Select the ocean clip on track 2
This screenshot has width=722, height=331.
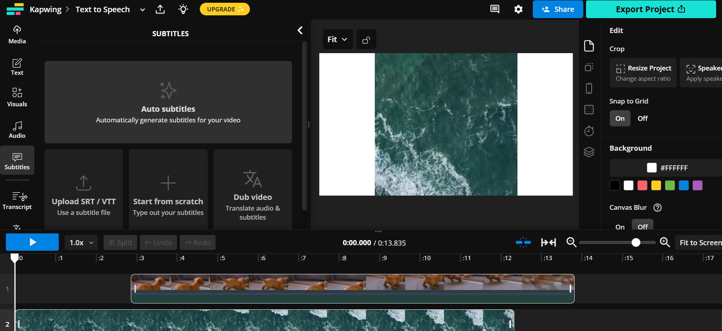265,320
